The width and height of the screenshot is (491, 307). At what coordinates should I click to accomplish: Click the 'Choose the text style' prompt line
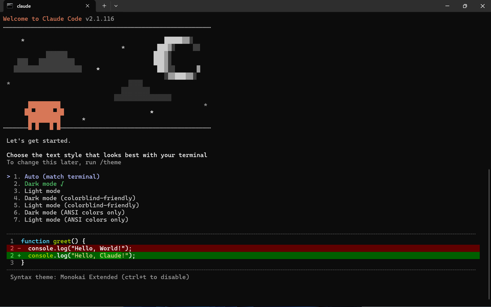[107, 155]
